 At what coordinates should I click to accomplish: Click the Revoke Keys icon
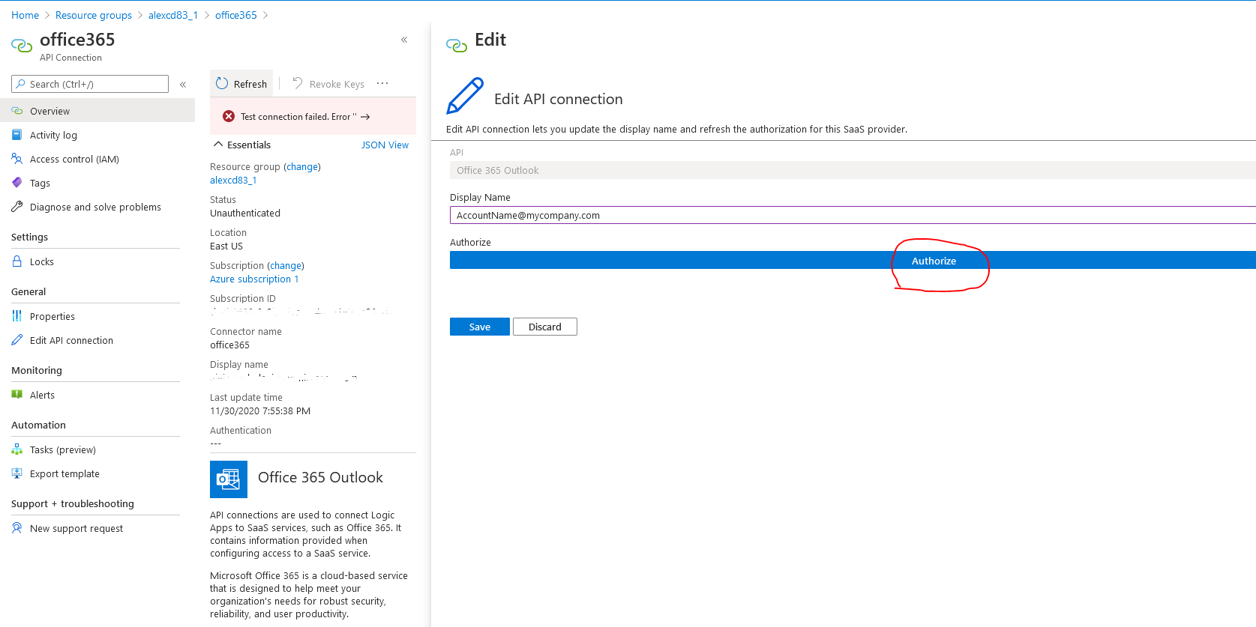(298, 83)
